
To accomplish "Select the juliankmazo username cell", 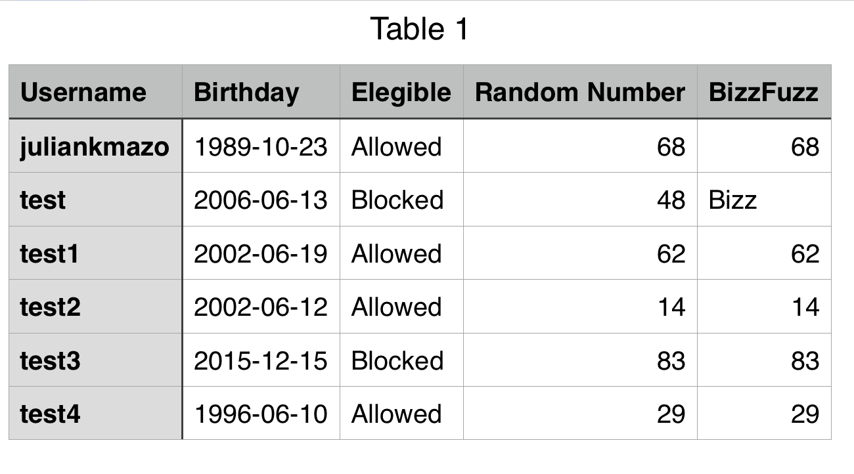I will tap(96, 146).
